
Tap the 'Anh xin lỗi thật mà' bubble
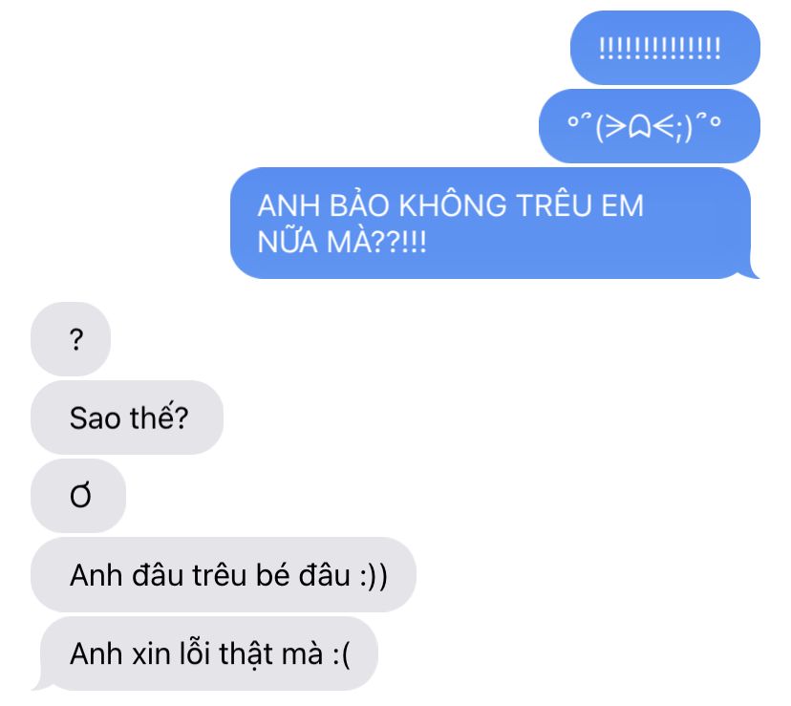(208, 653)
